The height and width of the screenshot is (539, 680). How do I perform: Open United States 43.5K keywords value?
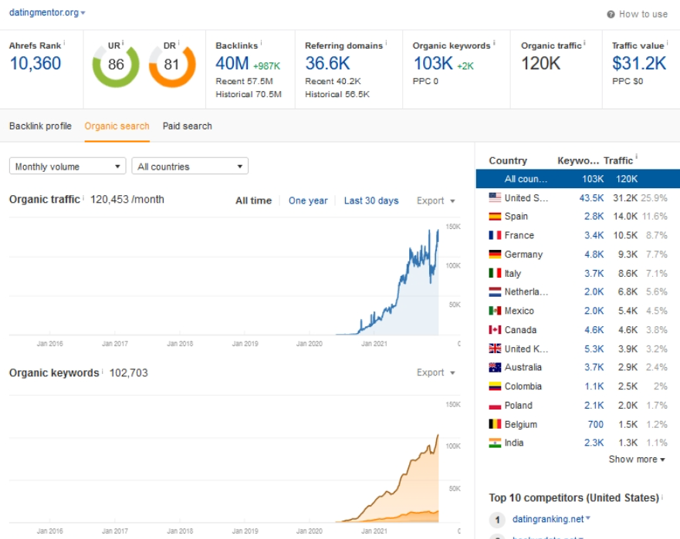coord(591,198)
